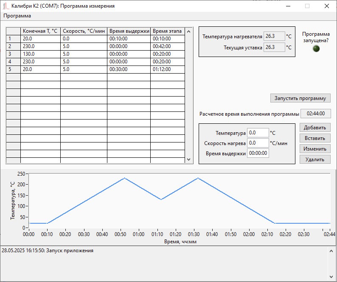Click the 02:44 end label on time axis
This screenshot has height=282, width=337.
pyautogui.click(x=329, y=234)
